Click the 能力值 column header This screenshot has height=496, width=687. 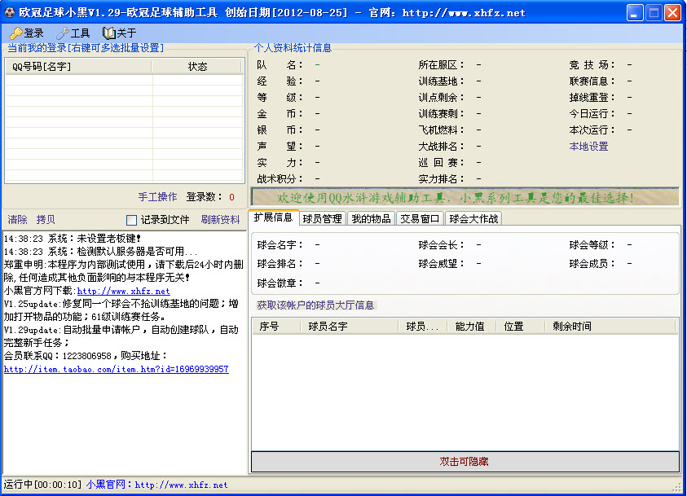469,327
